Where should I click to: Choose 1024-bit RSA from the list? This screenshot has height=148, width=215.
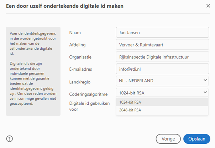pyautogui.click(x=162, y=102)
